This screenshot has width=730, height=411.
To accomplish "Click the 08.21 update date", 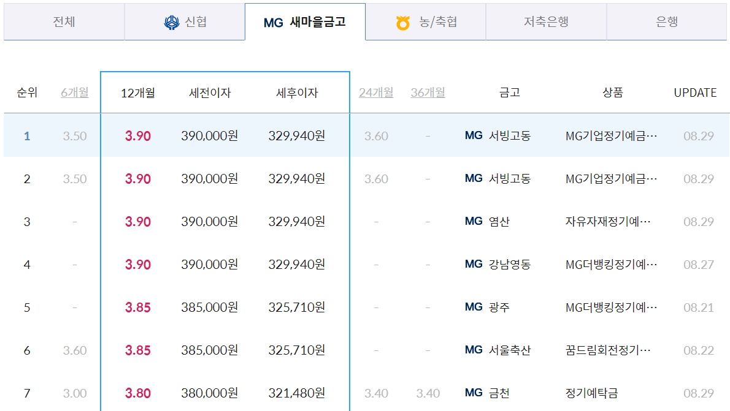I will (698, 307).
